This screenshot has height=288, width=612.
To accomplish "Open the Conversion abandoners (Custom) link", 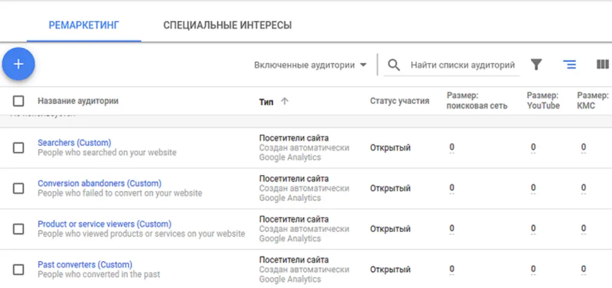I will 100,183.
